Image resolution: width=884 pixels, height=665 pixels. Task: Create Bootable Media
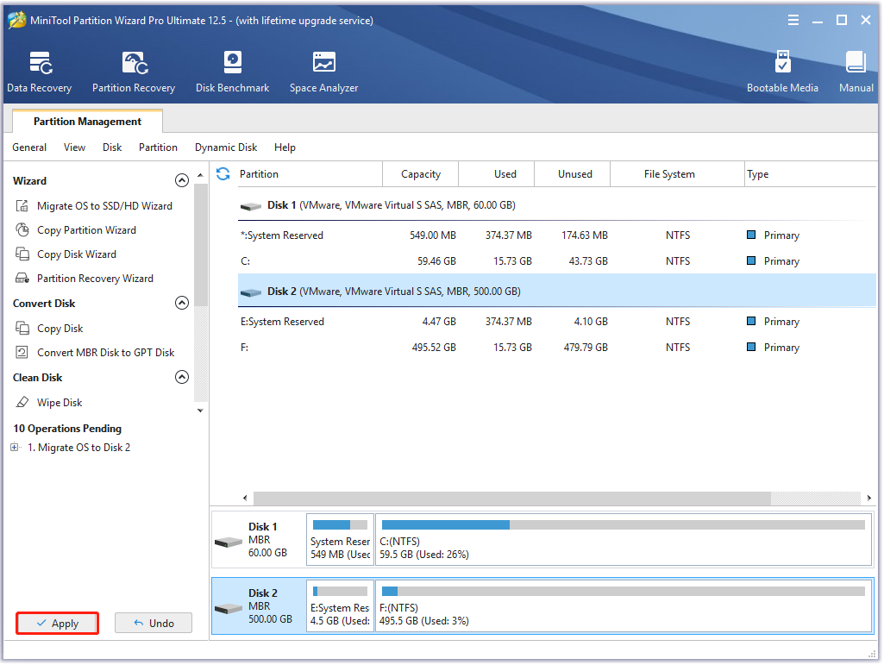[x=782, y=72]
